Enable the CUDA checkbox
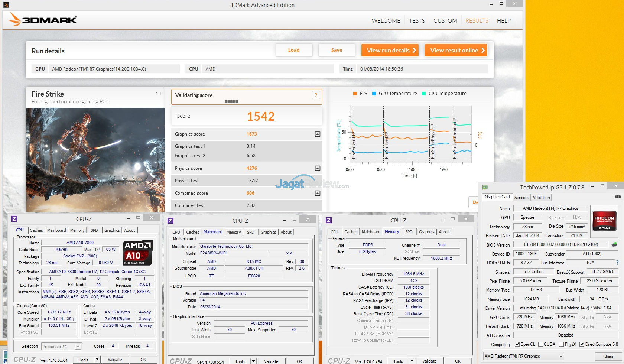Viewport: 624px width, 364px height. point(540,344)
